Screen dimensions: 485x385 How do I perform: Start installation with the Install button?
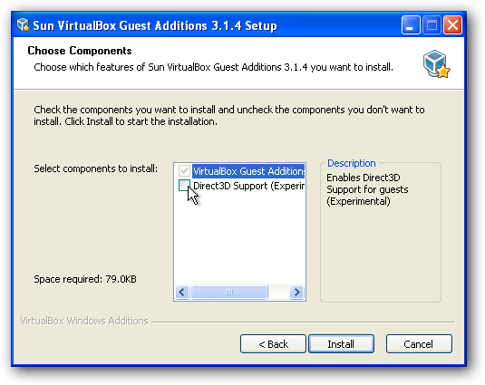[x=341, y=344]
